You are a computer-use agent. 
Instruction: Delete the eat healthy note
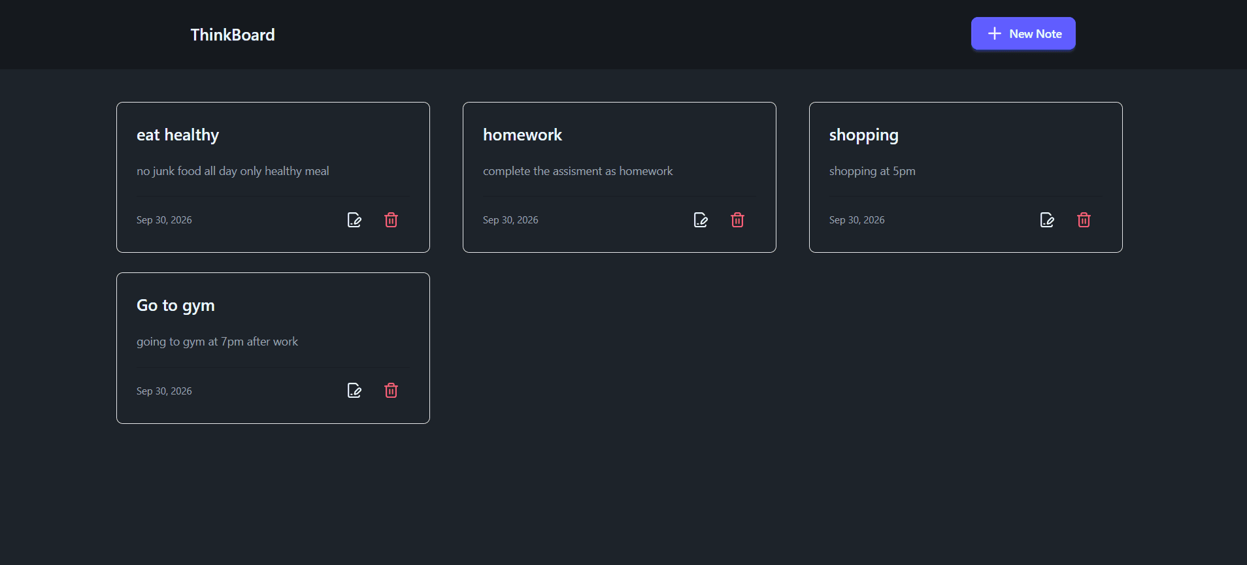[391, 220]
